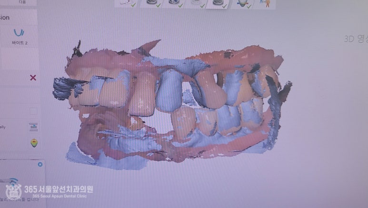Toggle the rainbow shield color map icon
This screenshot has height=208, width=368.
point(33,142)
